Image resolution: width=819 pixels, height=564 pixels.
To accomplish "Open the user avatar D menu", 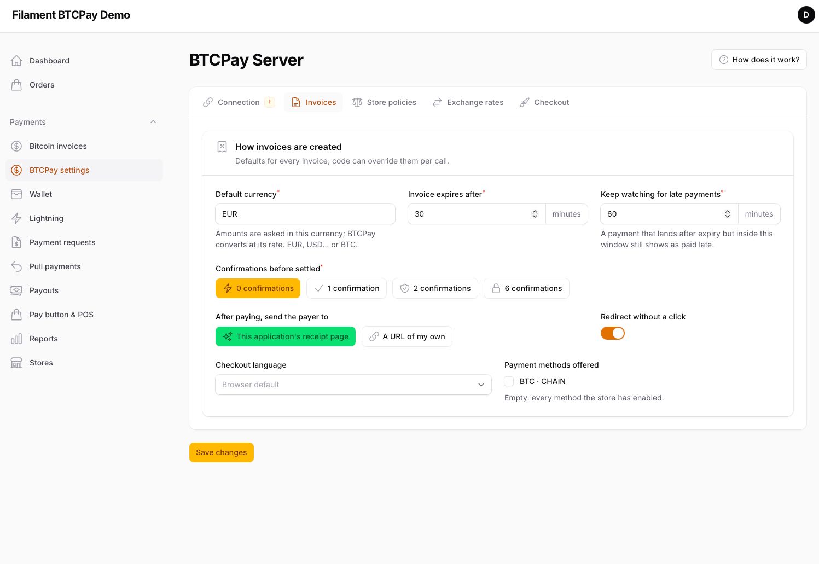I will (806, 15).
